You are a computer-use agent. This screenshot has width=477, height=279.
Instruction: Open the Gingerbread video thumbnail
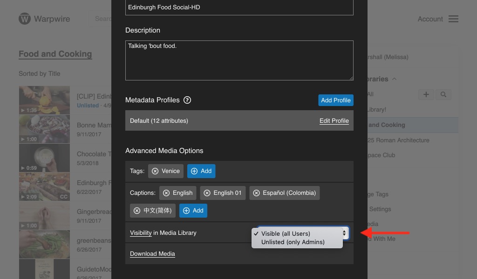pyautogui.click(x=44, y=215)
